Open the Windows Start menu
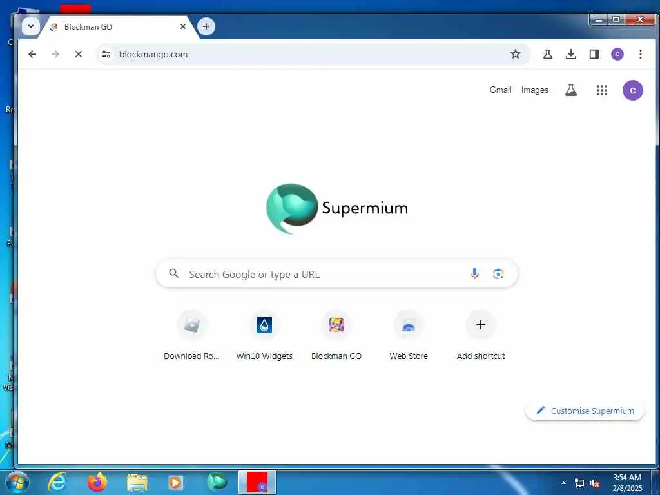660x495 pixels. pos(17,483)
